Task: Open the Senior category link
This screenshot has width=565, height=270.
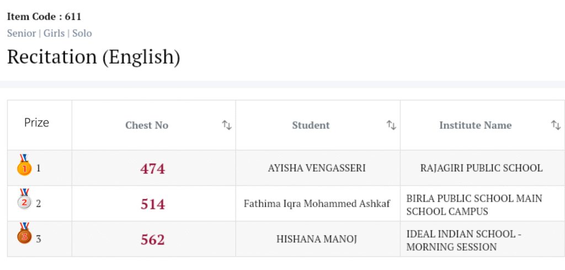Action: tap(21, 33)
